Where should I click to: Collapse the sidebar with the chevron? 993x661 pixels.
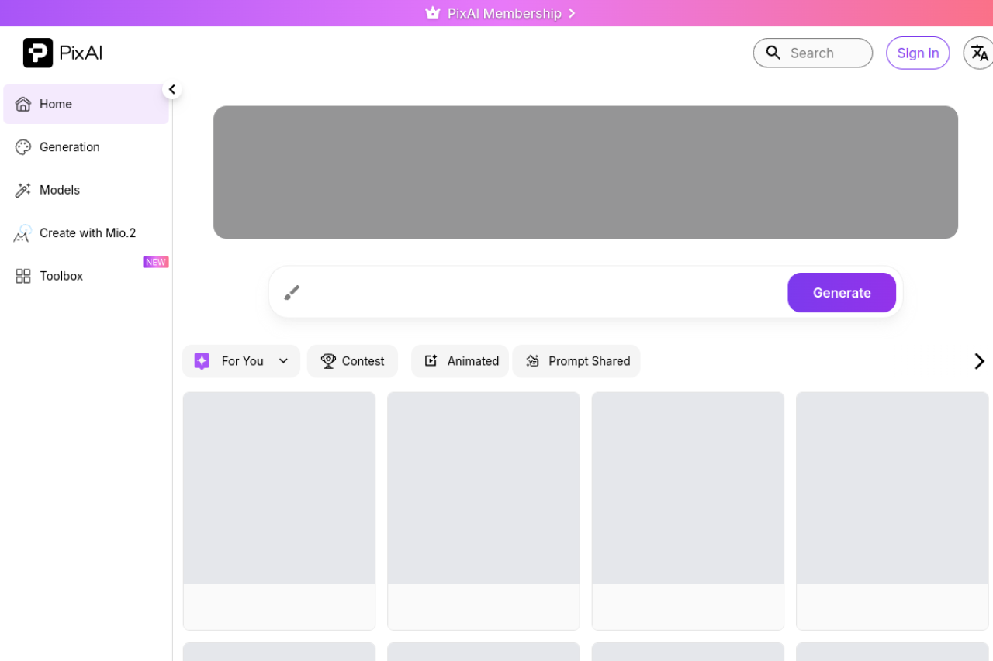coord(172,90)
